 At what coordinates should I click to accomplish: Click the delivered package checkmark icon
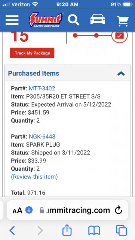119,36
